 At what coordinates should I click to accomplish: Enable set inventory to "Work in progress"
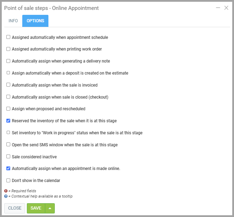point(8,133)
